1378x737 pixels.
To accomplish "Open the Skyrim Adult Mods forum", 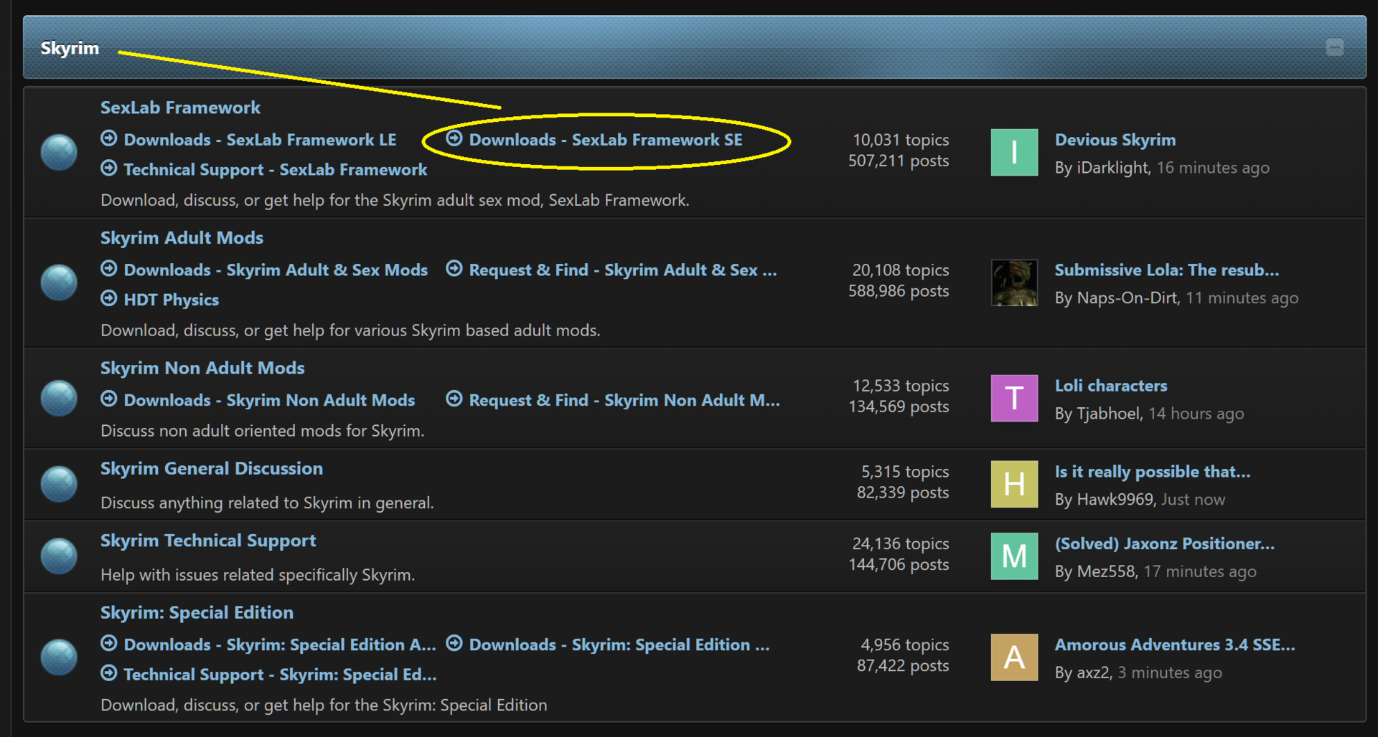I will [182, 238].
